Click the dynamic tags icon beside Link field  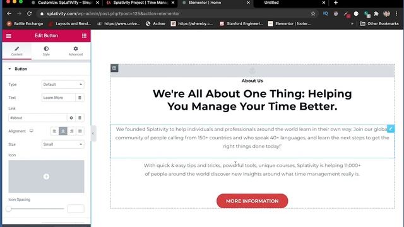80,118
